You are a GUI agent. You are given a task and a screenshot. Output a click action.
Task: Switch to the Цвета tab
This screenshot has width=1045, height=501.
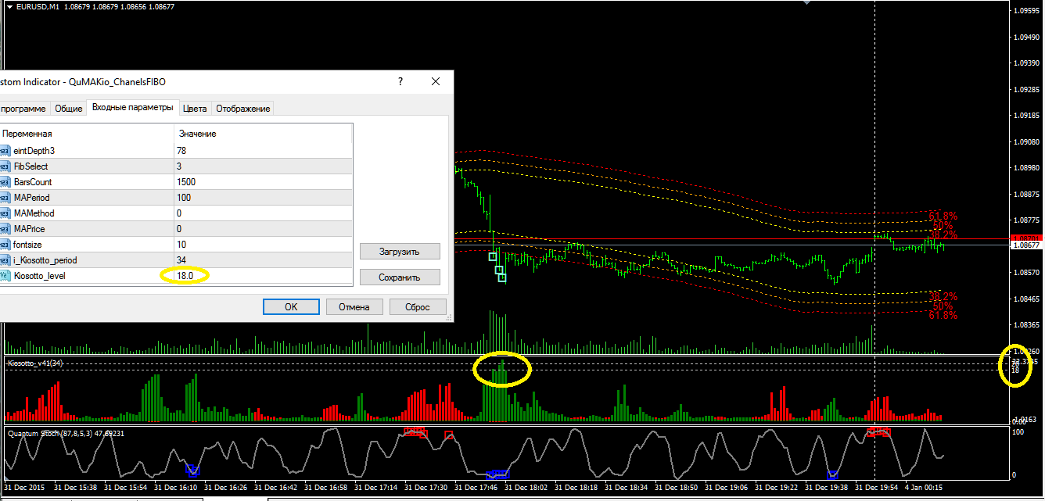[x=196, y=109]
